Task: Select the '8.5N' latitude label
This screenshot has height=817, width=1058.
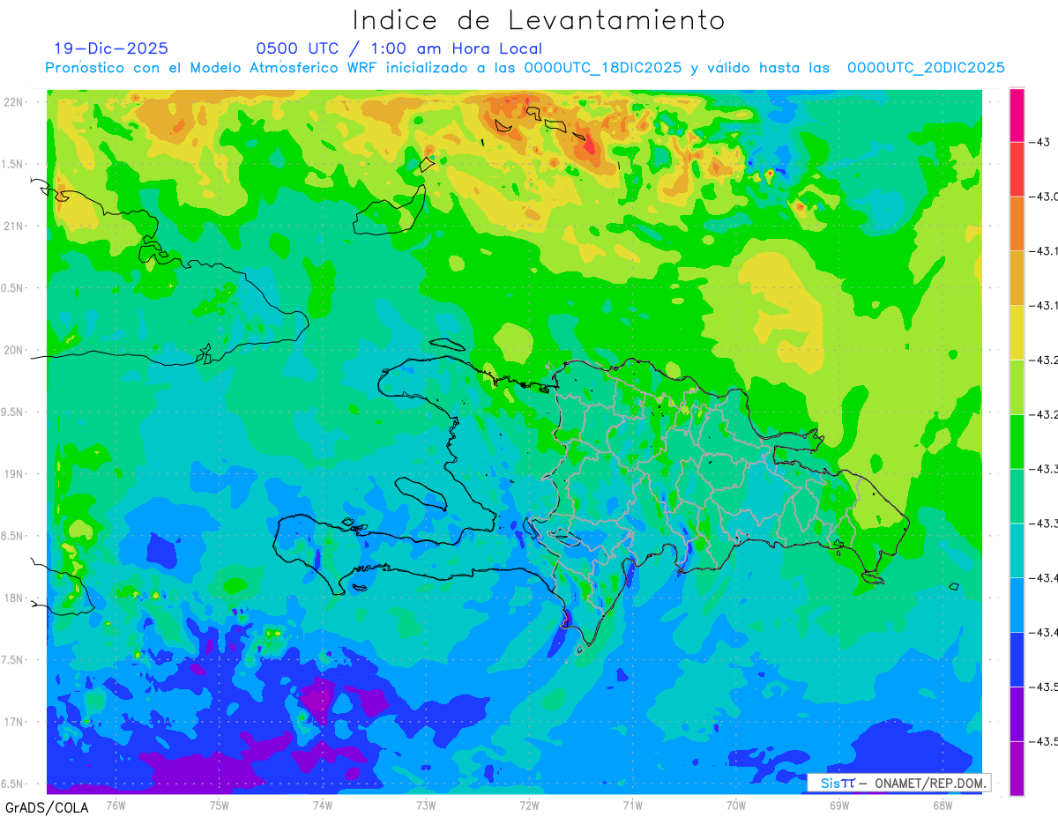Action: pyautogui.click(x=13, y=536)
